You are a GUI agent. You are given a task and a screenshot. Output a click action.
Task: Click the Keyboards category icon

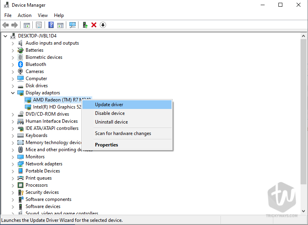(21, 135)
